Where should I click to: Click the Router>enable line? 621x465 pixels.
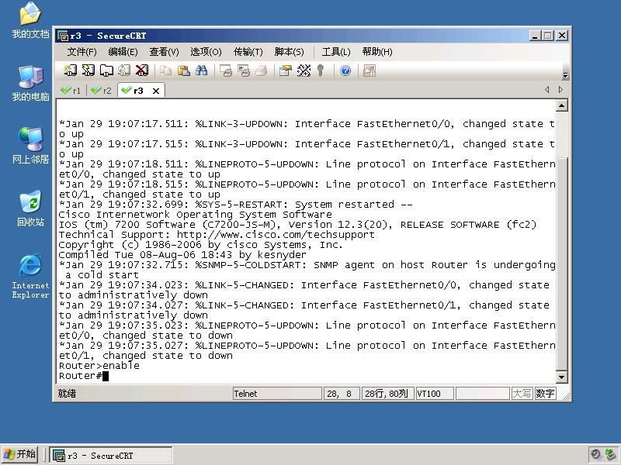point(99,366)
